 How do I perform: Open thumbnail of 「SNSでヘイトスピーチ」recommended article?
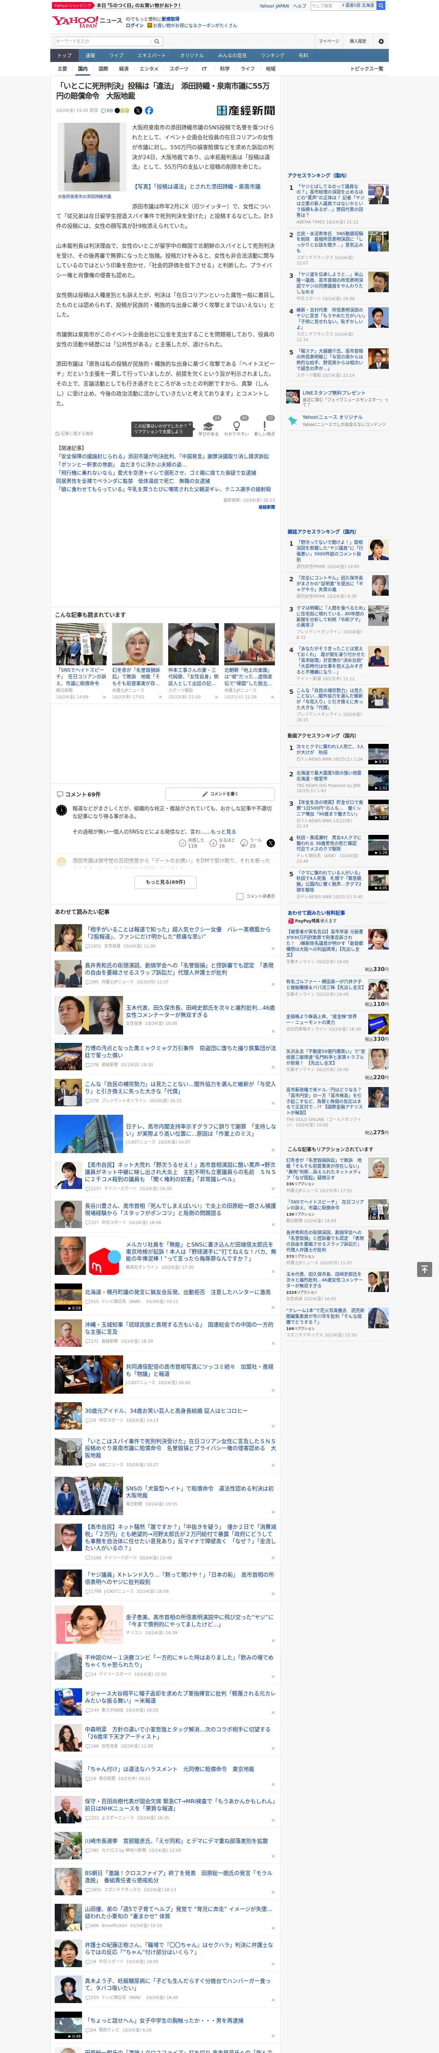pyautogui.click(x=81, y=644)
